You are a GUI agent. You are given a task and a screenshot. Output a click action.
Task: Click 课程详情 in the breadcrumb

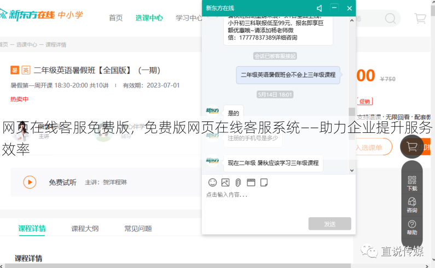pyautogui.click(x=56, y=45)
